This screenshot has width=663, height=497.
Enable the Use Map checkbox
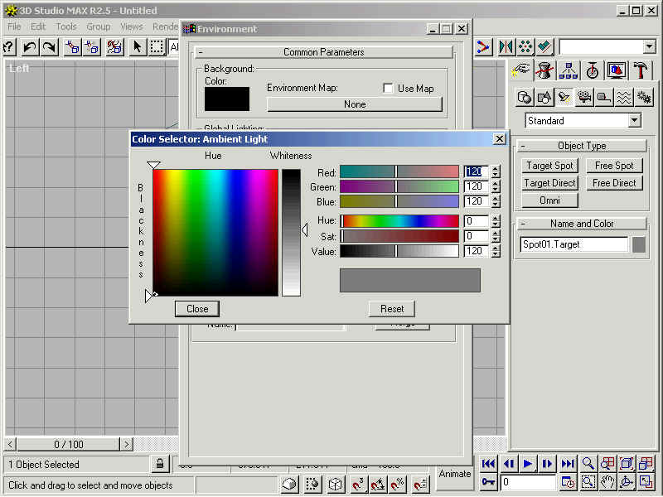387,88
